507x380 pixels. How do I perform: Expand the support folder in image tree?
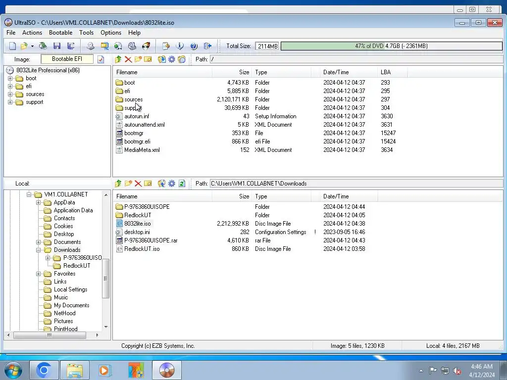pyautogui.click(x=10, y=102)
